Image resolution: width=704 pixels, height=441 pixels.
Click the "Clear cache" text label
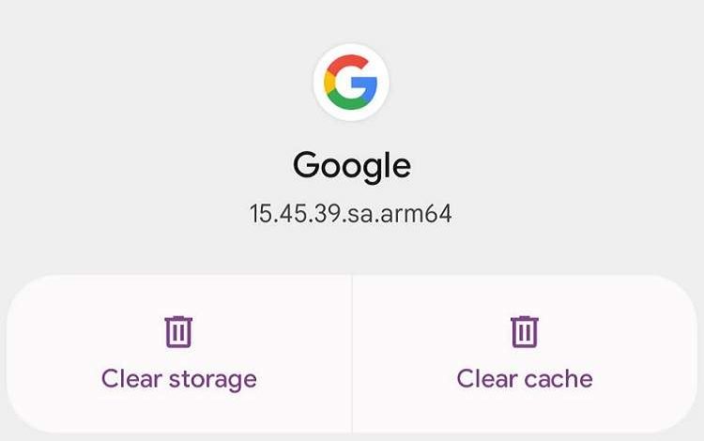tap(525, 379)
